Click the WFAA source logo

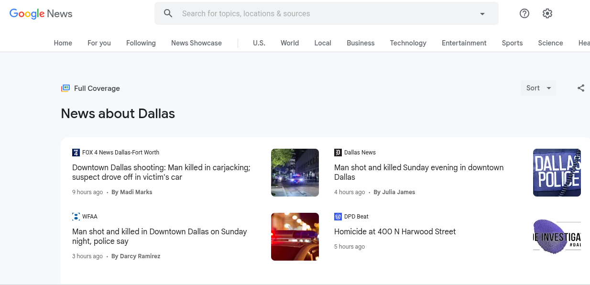(x=76, y=217)
